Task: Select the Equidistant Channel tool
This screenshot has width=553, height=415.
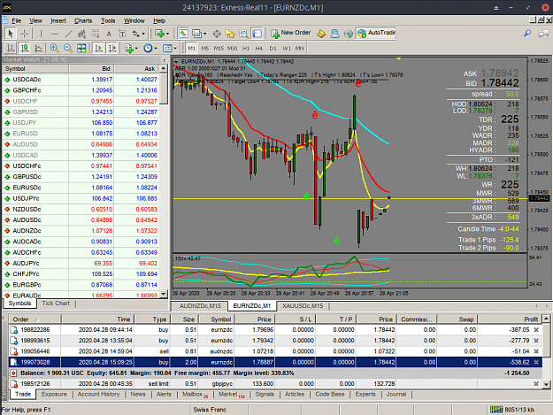Action: click(x=81, y=34)
